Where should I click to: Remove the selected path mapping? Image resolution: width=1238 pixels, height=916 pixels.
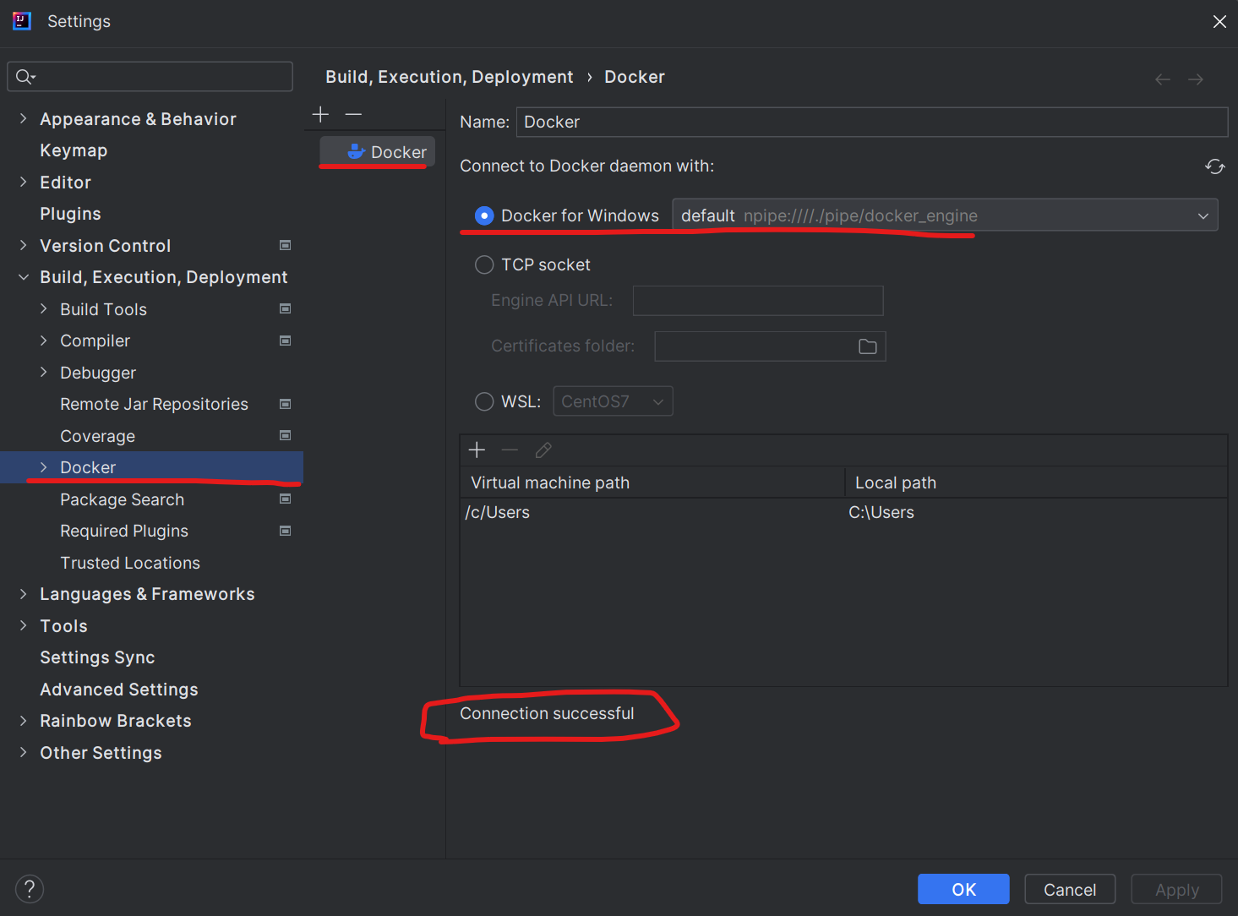(x=510, y=450)
